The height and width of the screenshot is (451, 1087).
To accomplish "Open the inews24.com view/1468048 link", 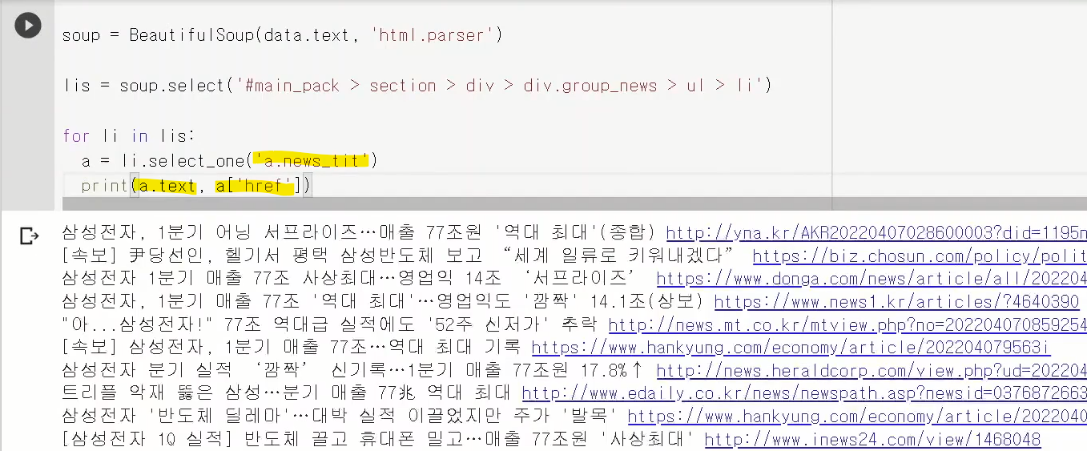I will point(872,440).
